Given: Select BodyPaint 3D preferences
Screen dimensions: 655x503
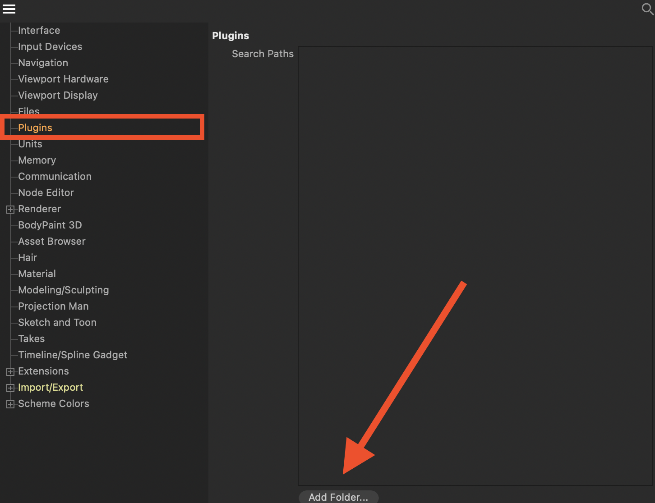Looking at the screenshot, I should coord(50,225).
